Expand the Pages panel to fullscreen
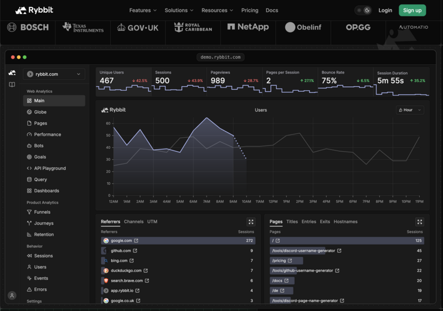This screenshot has height=311, width=443. point(420,222)
